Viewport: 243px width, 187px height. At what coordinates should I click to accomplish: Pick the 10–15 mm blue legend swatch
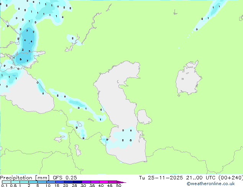pyautogui.click(x=51, y=182)
